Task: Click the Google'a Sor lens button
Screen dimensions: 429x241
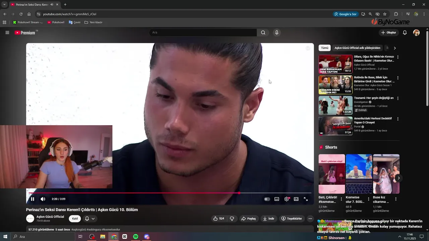Action: [346, 14]
